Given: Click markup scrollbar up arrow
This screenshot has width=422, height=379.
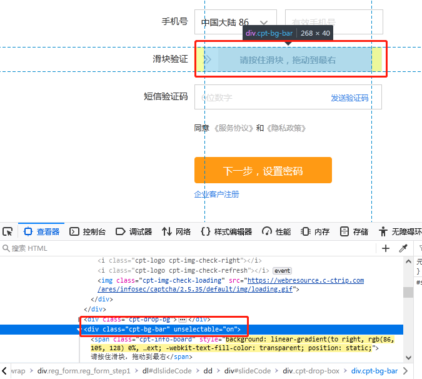Looking at the screenshot, I should (408, 261).
